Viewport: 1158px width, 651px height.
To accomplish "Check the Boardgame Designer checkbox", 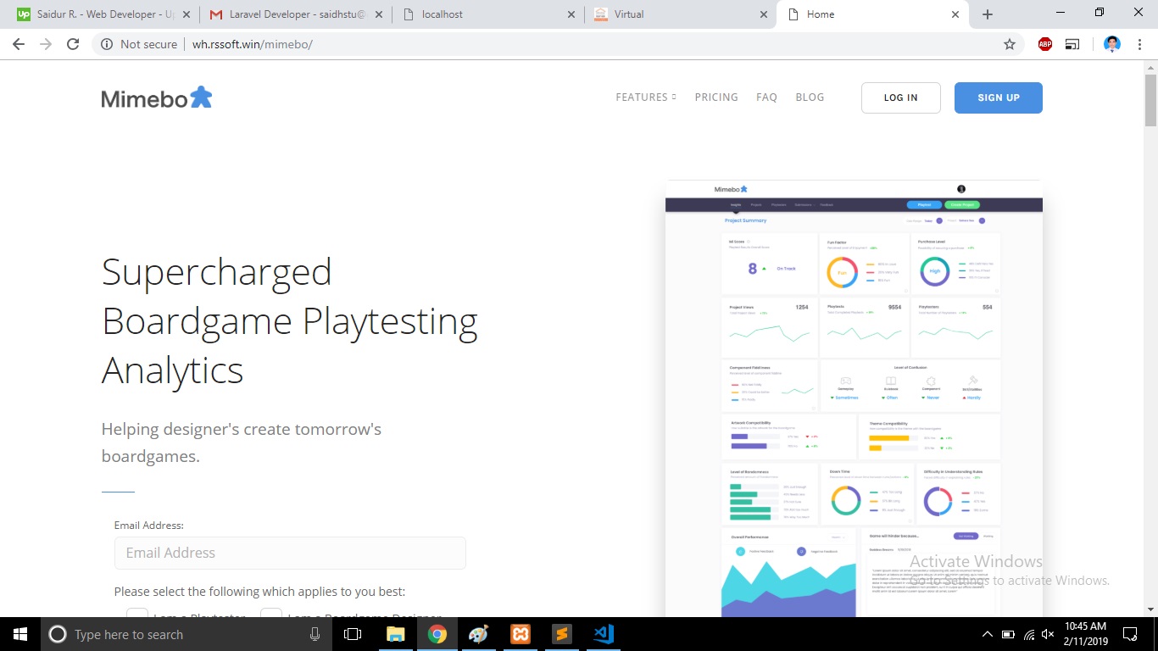I will [x=271, y=614].
